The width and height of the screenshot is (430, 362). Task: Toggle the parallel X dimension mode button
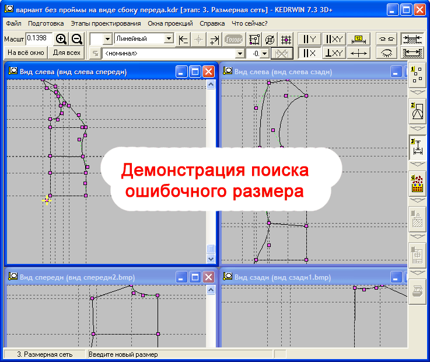[x=309, y=53]
